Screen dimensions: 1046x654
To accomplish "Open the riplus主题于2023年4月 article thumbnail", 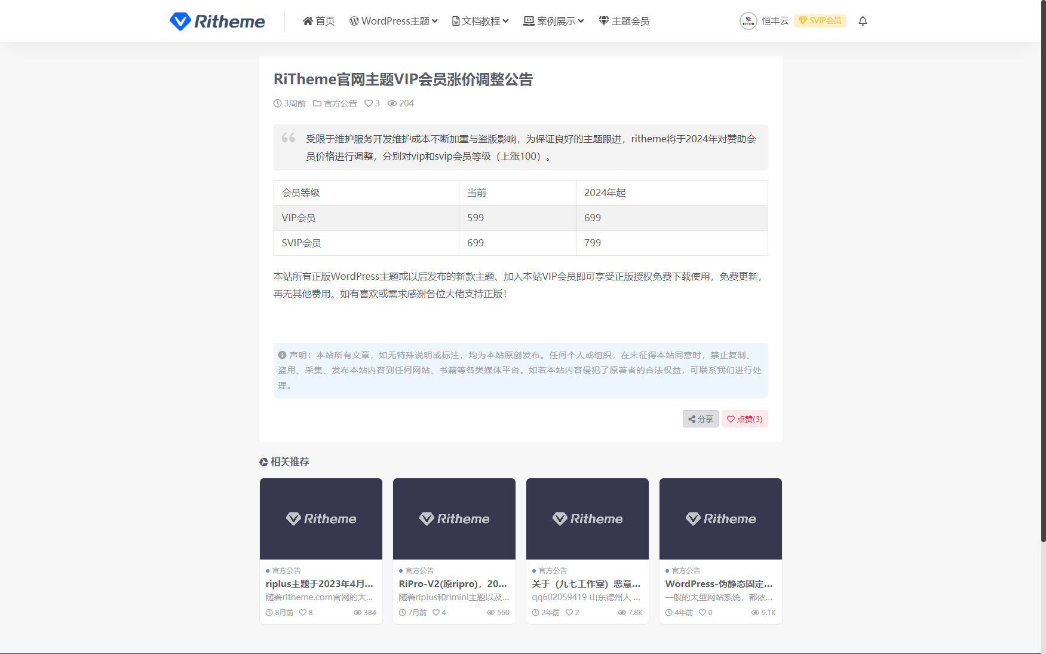I will pyautogui.click(x=321, y=519).
